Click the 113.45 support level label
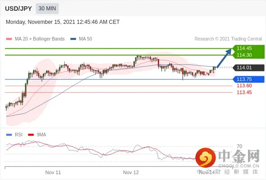 (x=244, y=92)
